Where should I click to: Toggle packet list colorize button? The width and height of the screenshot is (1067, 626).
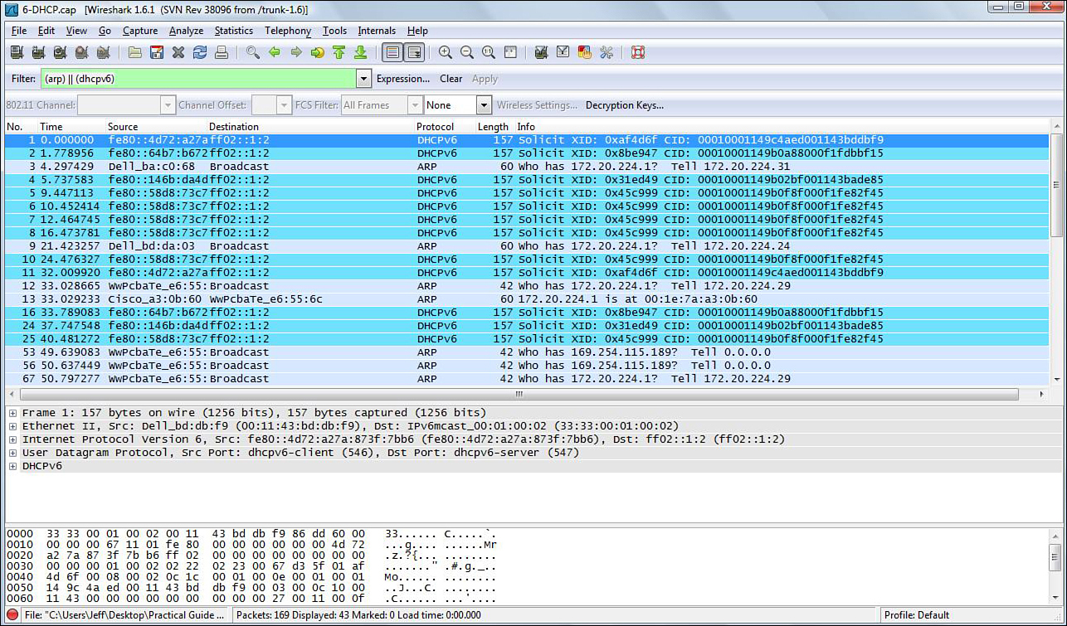[x=392, y=52]
